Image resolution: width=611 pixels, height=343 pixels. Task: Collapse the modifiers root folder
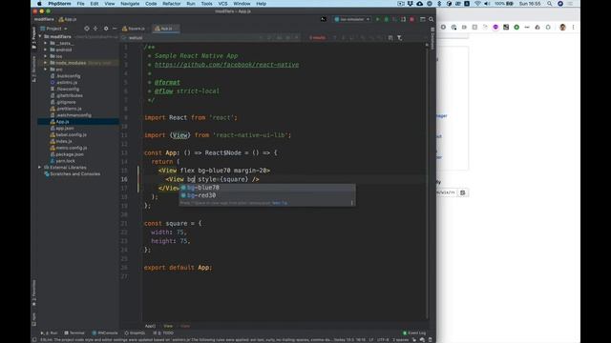[x=40, y=36]
